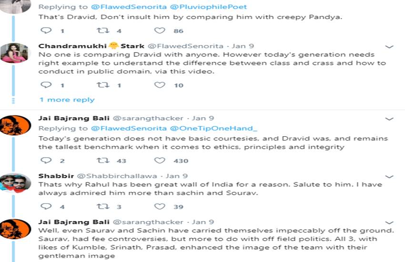Open options chevron on Chandramukhi Stark's tweet
405x262 pixels.
(x=389, y=47)
